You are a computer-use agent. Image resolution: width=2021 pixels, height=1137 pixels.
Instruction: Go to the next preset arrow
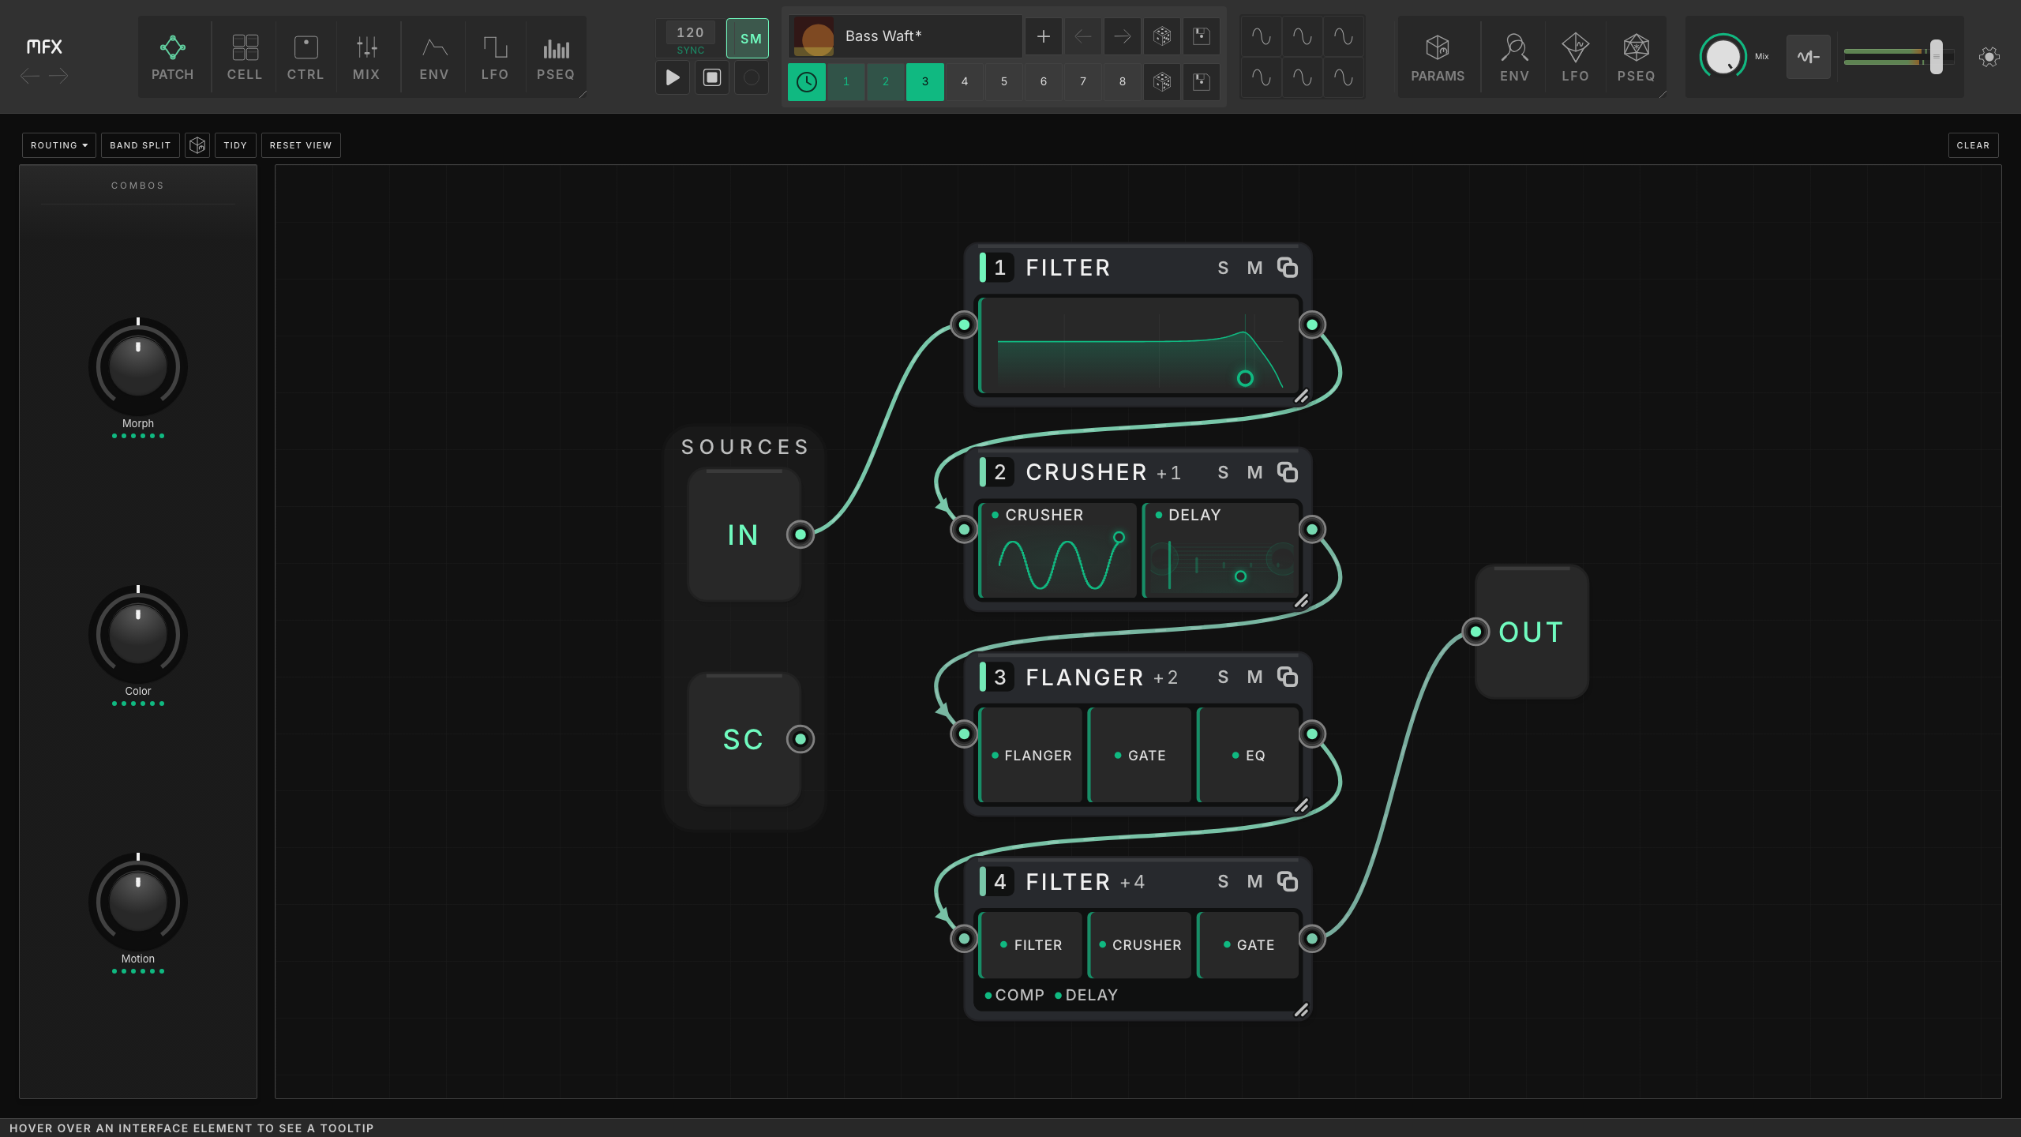1123,36
